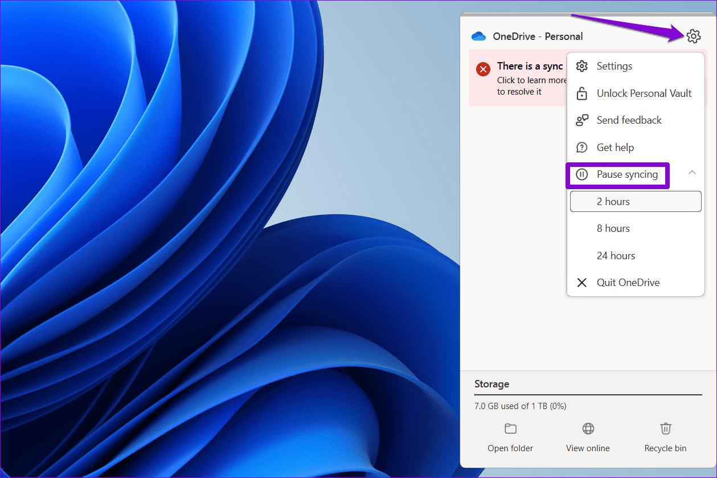717x478 pixels.
Task: Open Get help menu entry
Action: click(x=636, y=148)
